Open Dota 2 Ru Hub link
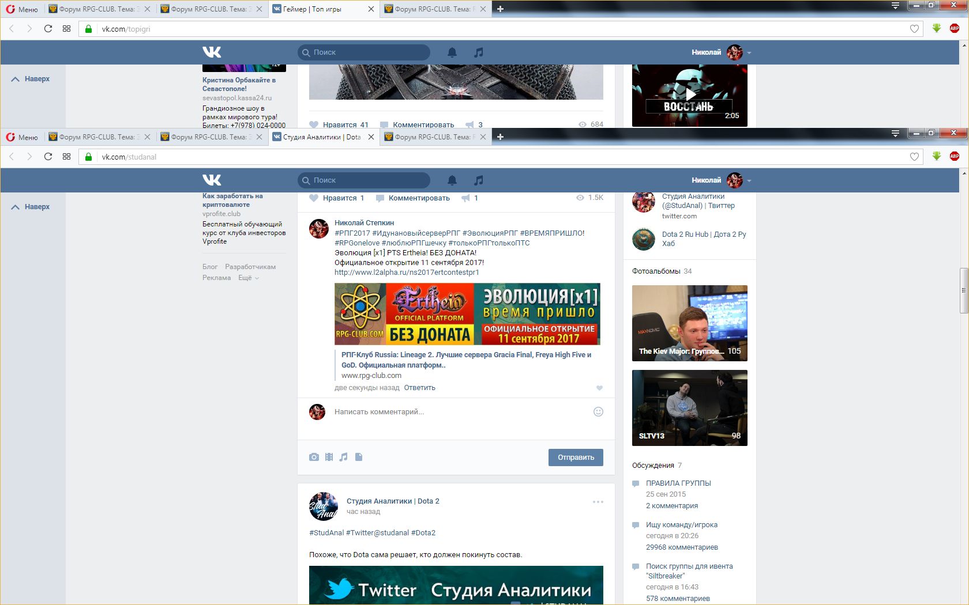This screenshot has height=605, width=969. coord(704,239)
